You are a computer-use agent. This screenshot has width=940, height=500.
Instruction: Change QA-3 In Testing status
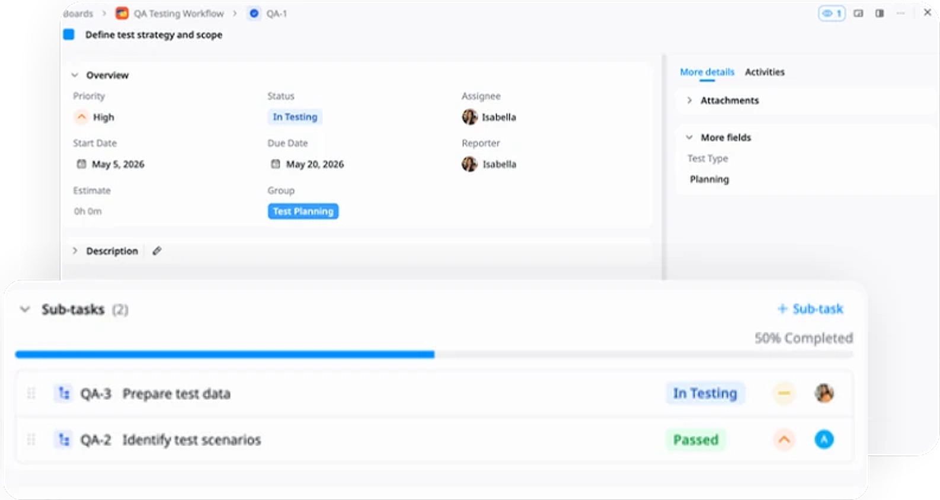click(x=705, y=393)
